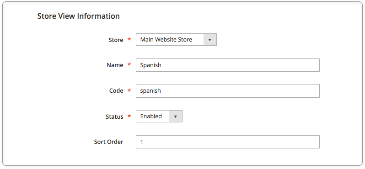Viewport: 365px width, 169px height.
Task: Click the required asterisk beside Name
Action: [x=129, y=65]
